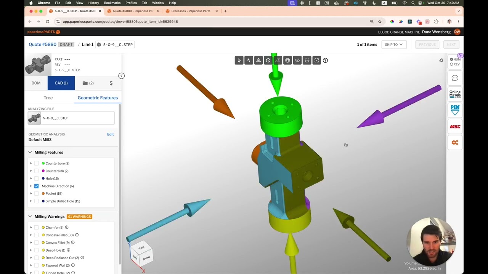Click the PREVIOUS item button
This screenshot has height=274, width=488.
pyautogui.click(x=427, y=45)
